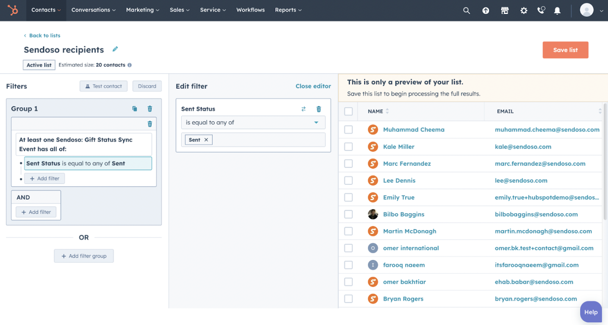Screen dimensions: 608x325
Task: Check the select-all checkbox in the table header
Action: click(348, 111)
